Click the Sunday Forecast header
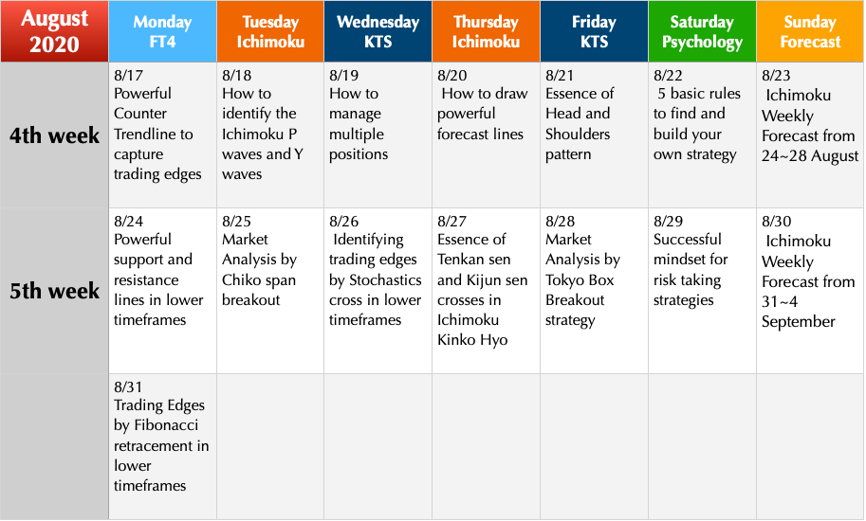Screen dimensions: 866x521 click(810, 31)
